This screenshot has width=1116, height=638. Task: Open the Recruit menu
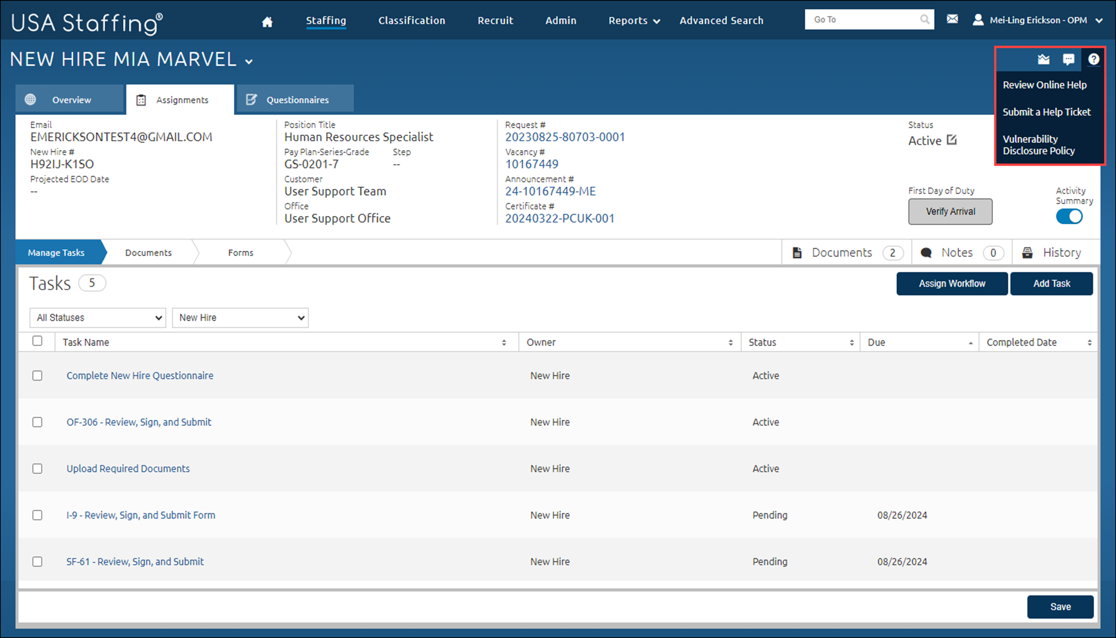click(495, 20)
